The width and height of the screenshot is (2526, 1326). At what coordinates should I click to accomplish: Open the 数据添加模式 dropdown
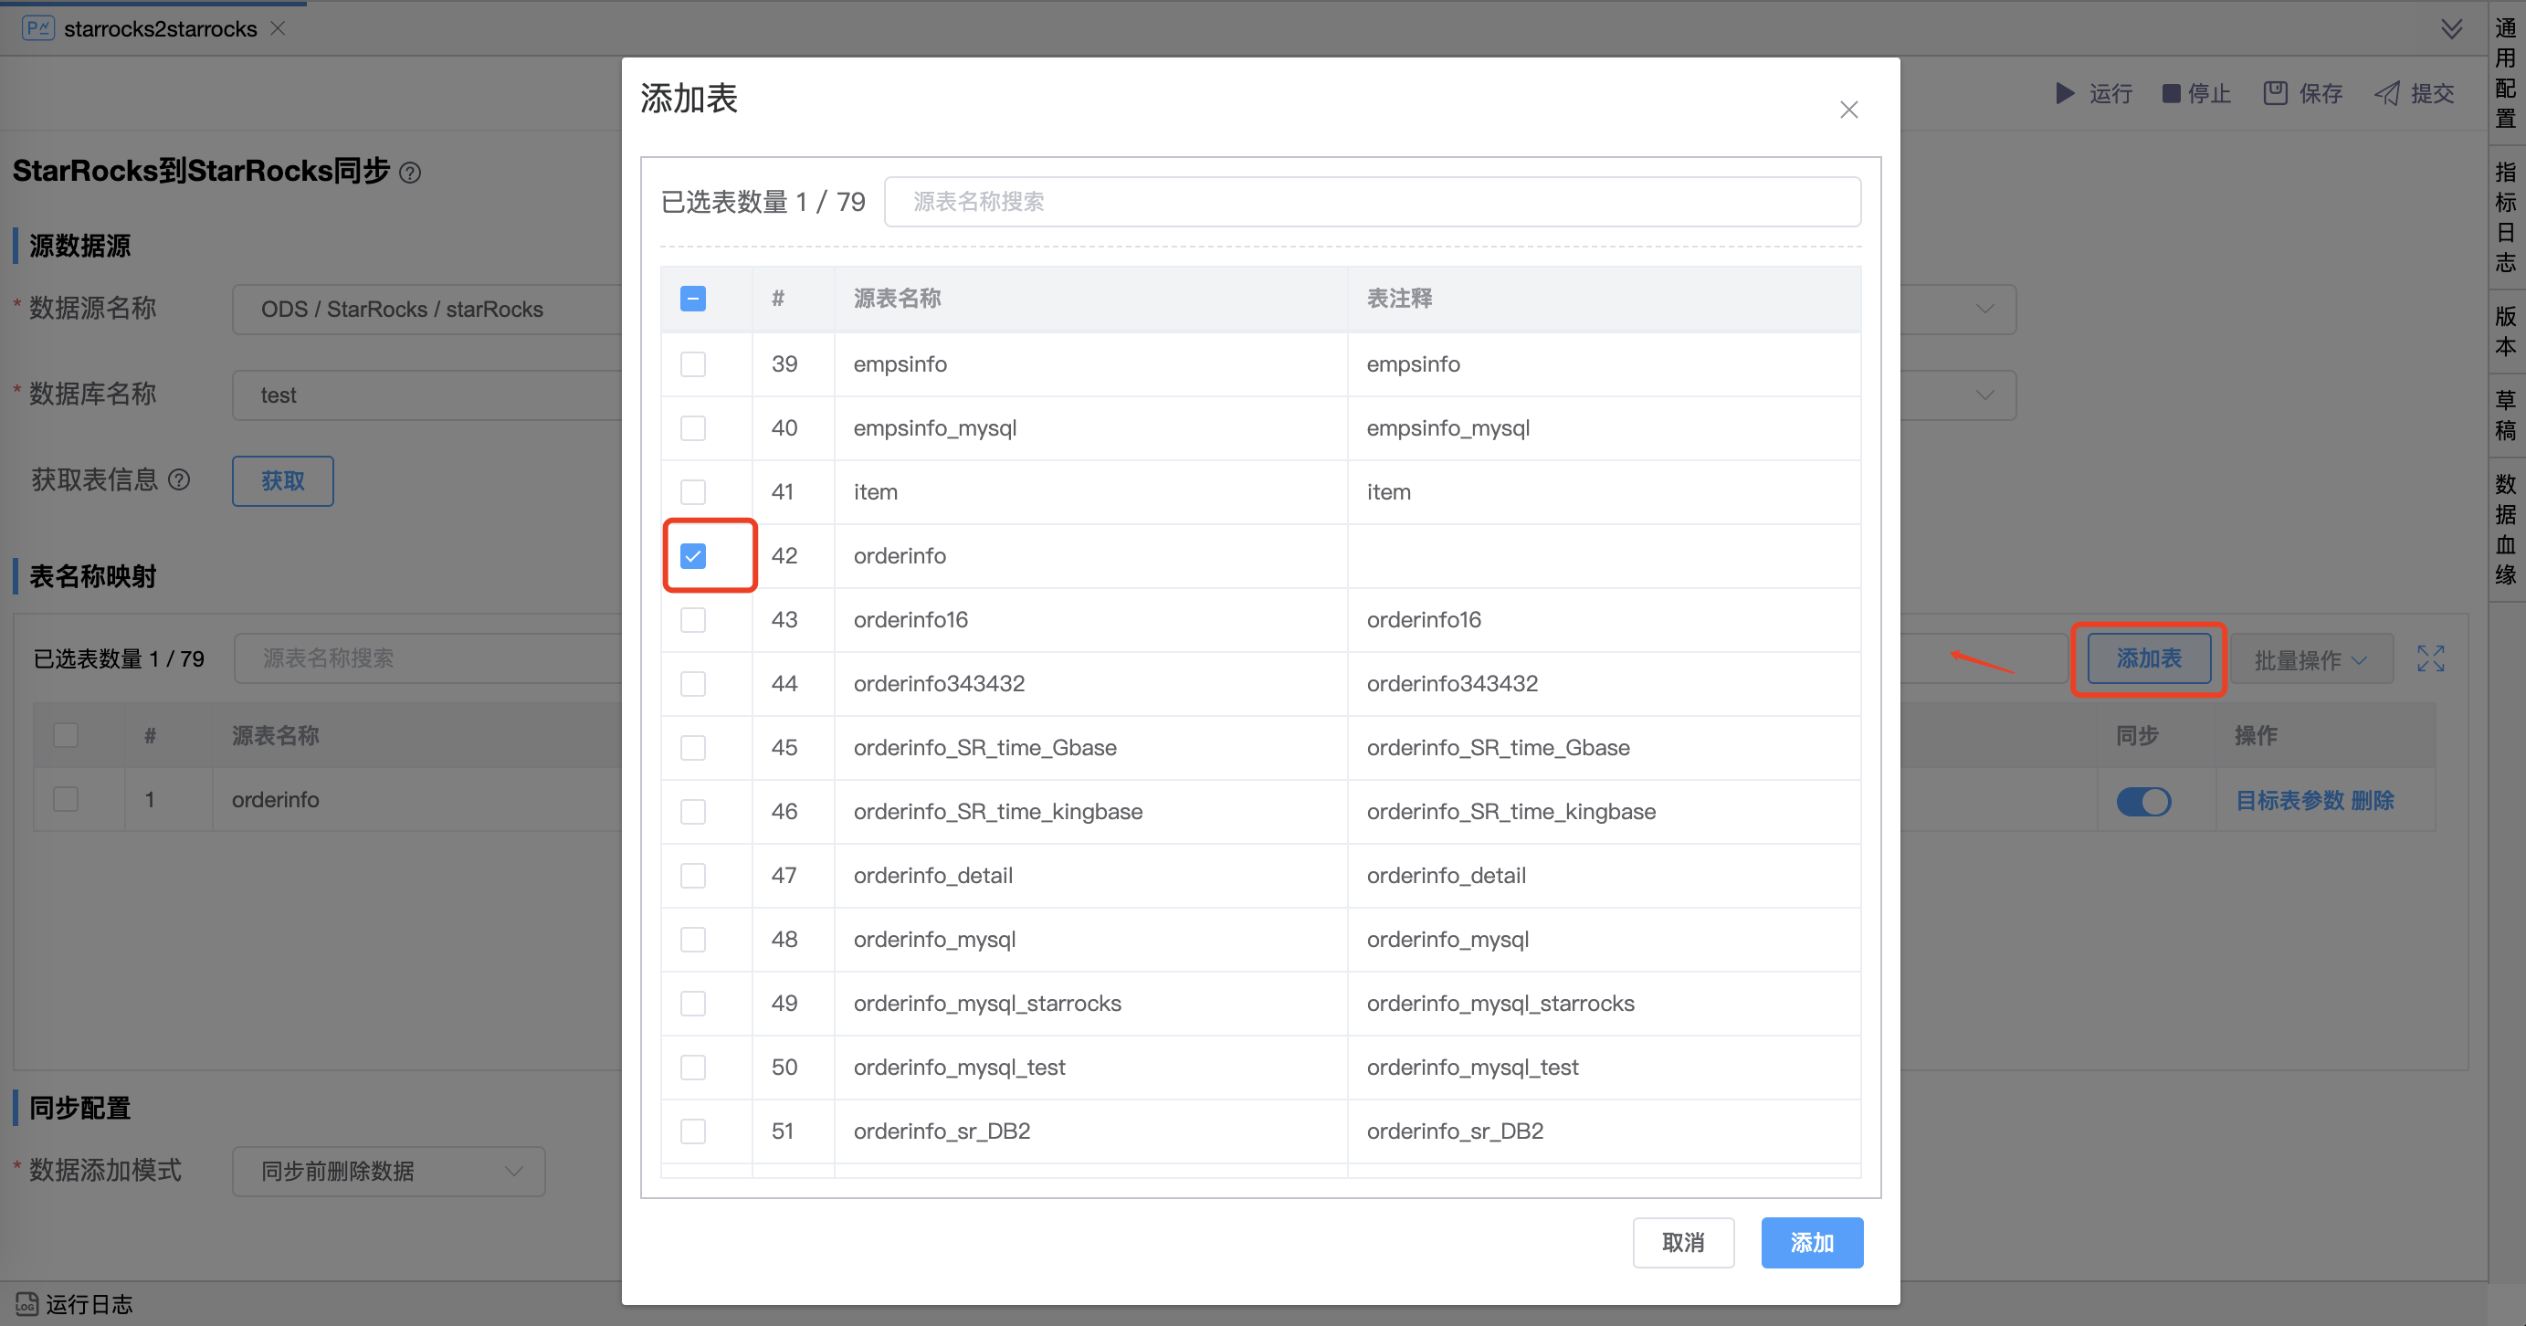click(x=388, y=1171)
